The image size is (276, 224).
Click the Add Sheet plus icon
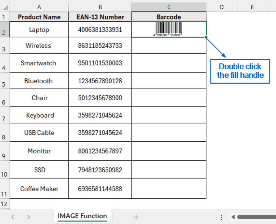coord(136,217)
